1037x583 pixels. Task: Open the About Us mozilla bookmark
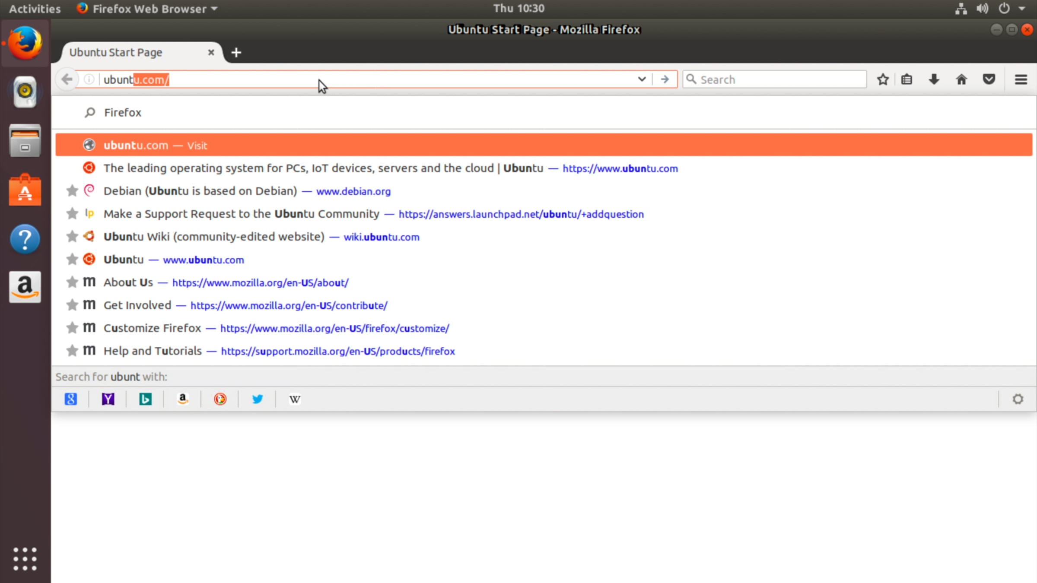(x=544, y=282)
